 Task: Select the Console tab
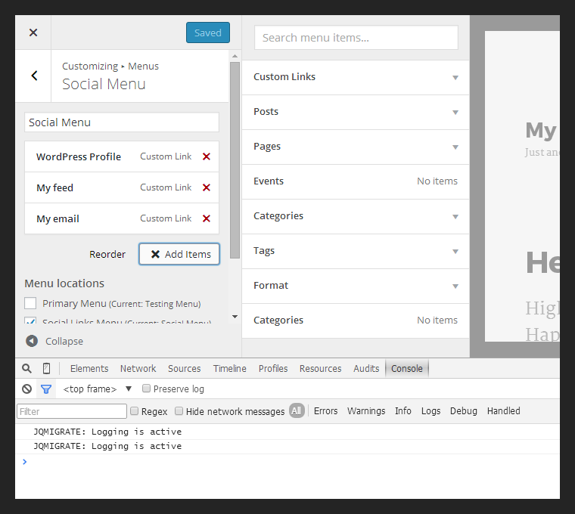(407, 368)
